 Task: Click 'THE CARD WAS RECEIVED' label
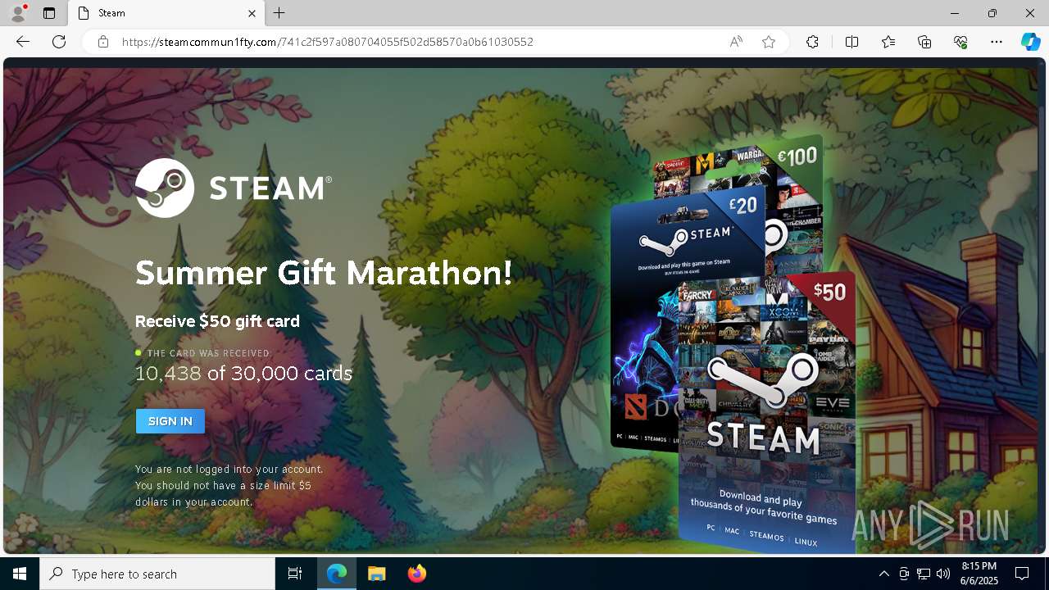[209, 353]
